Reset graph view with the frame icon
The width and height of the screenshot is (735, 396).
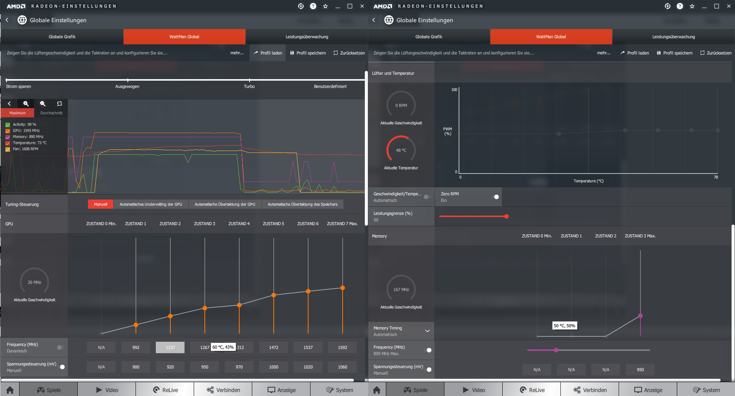coord(59,104)
